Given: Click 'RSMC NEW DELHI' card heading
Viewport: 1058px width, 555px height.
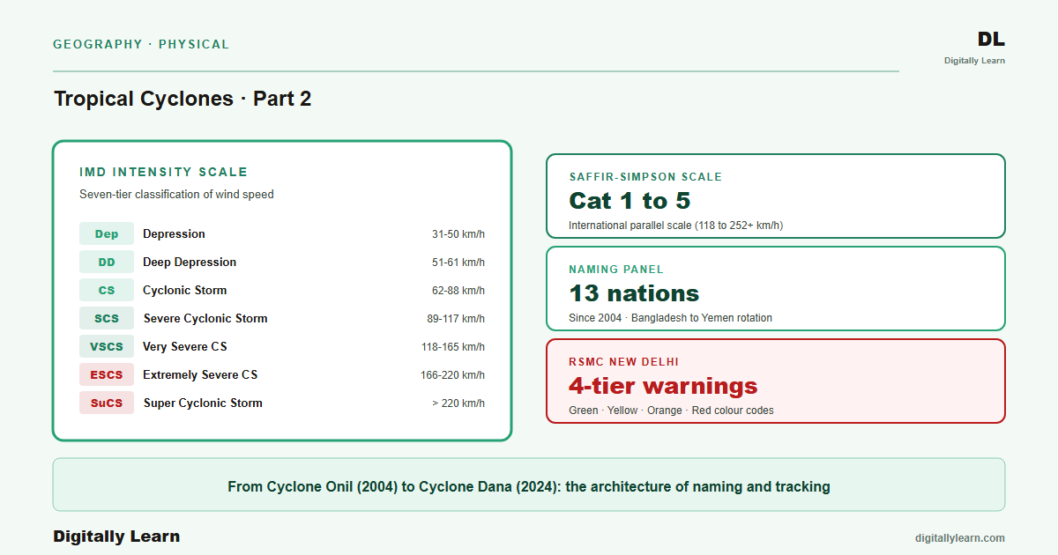Looking at the screenshot, I should coord(623,362).
